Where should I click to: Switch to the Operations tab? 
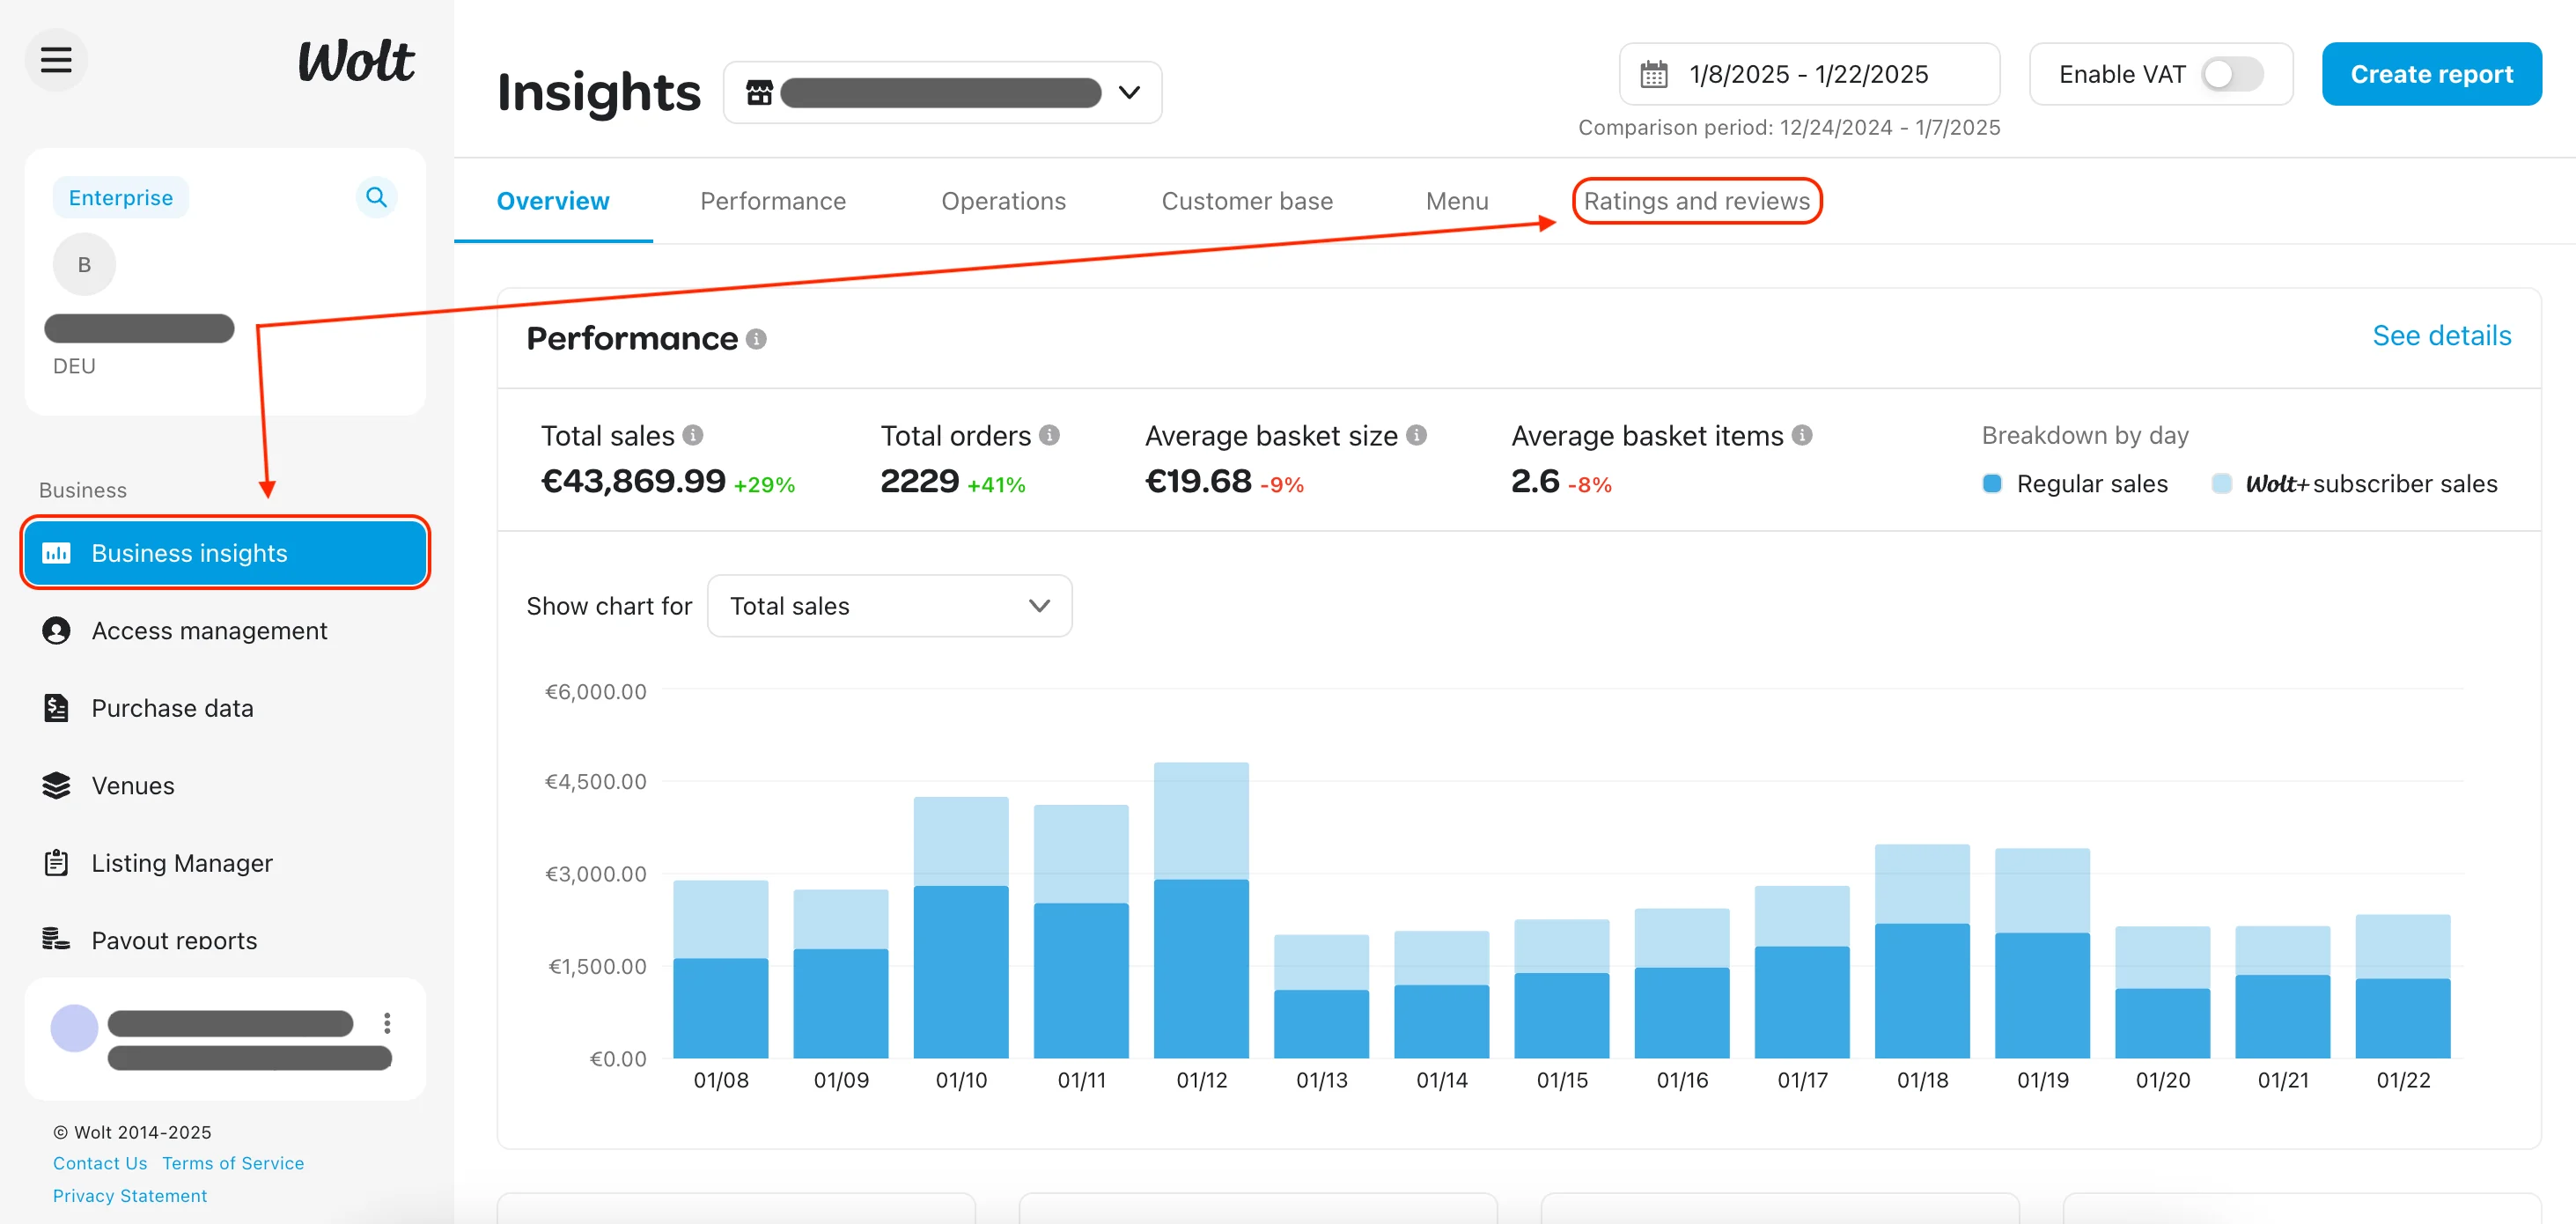1003,202
